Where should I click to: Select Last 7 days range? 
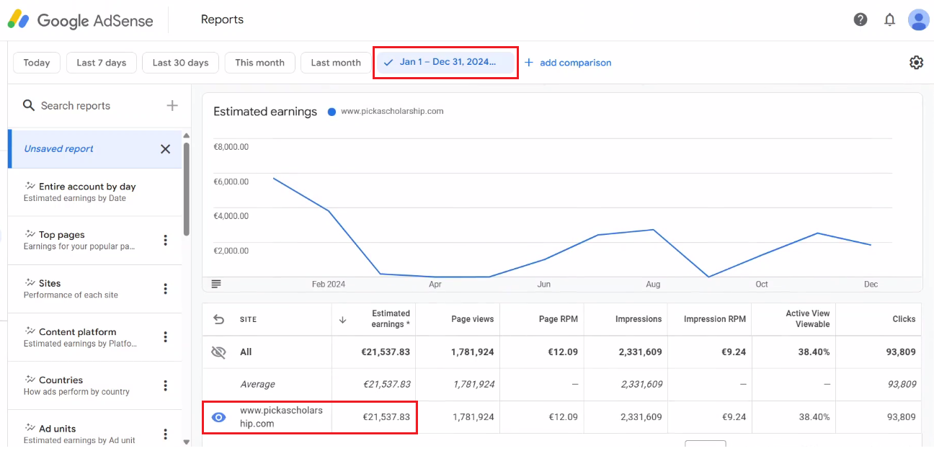click(x=102, y=63)
